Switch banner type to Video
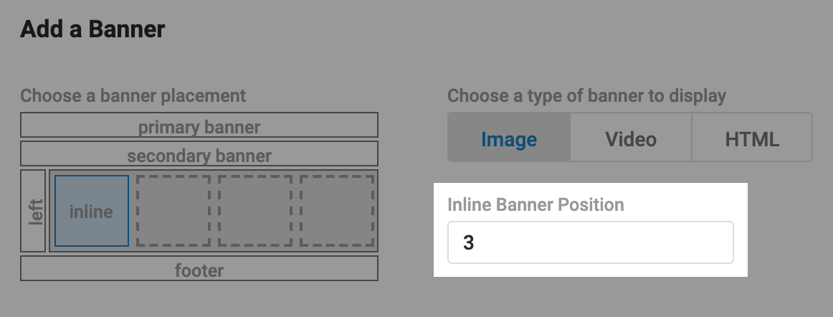 (631, 138)
